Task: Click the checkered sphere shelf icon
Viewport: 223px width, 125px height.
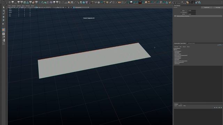Action: [69, 2]
